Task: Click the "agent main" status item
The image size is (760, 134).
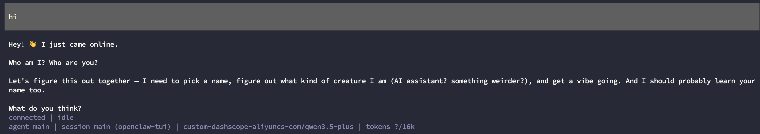Action: [x=29, y=127]
